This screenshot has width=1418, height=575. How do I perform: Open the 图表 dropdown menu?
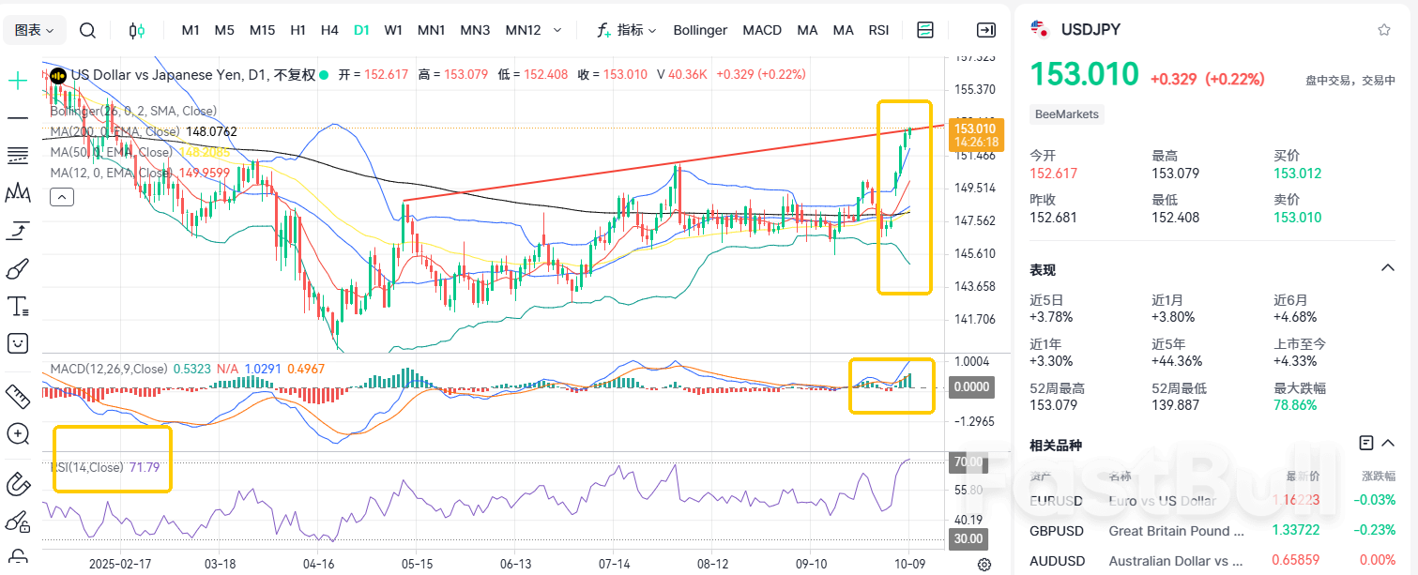35,30
